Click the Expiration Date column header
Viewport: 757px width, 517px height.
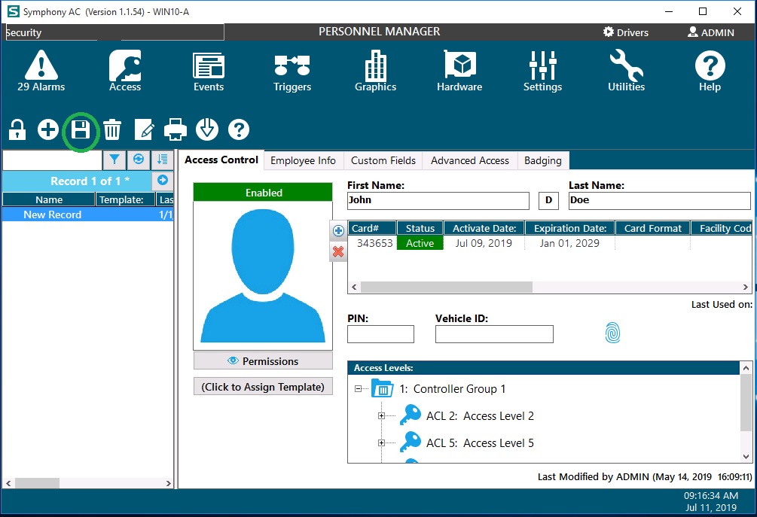[x=570, y=228]
